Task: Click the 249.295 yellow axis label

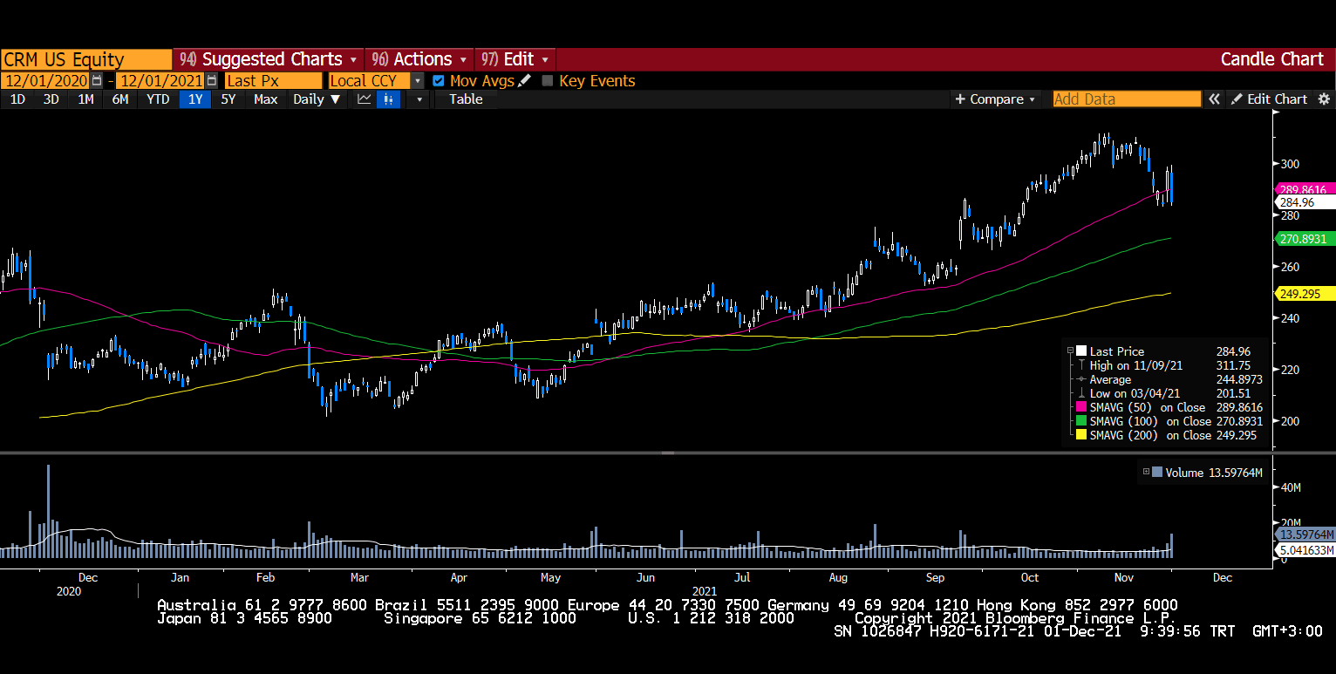Action: pos(1305,294)
